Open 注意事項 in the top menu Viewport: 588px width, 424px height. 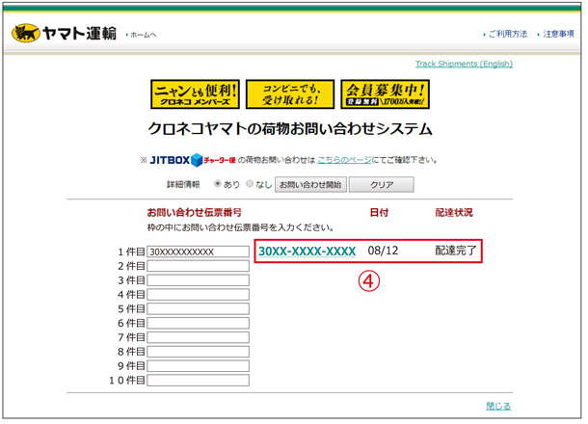point(558,34)
